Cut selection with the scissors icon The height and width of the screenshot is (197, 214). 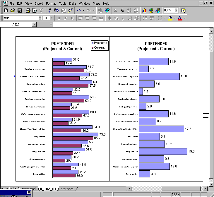coord(50,11)
